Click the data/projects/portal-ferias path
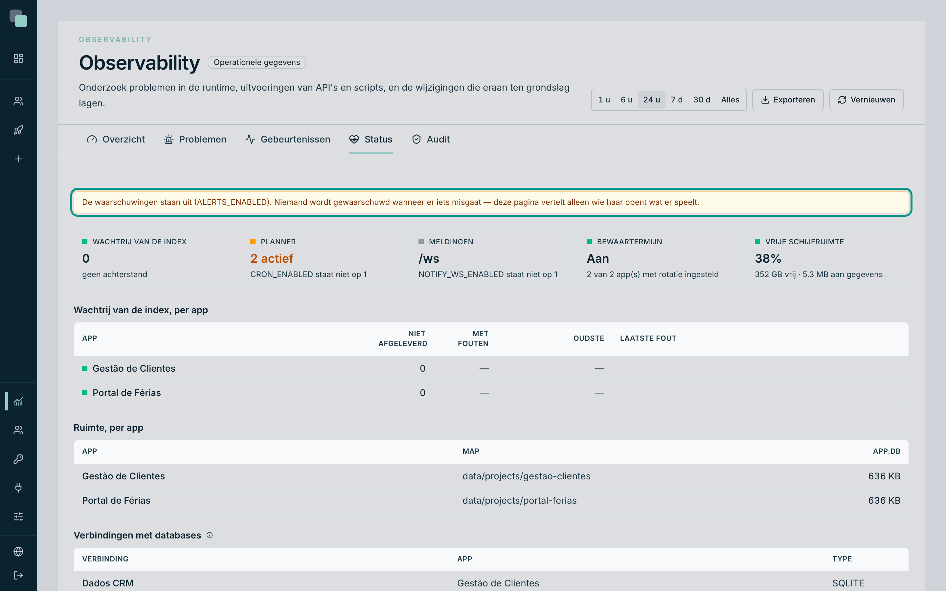 (x=520, y=500)
